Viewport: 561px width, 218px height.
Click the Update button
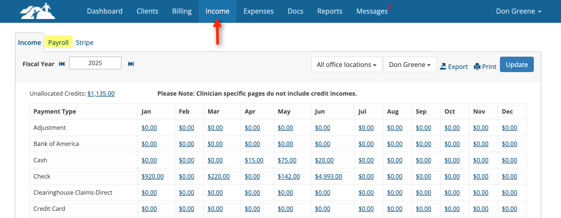click(517, 65)
